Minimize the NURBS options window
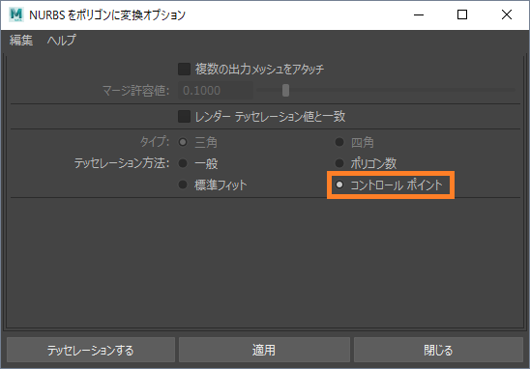 [x=419, y=14]
